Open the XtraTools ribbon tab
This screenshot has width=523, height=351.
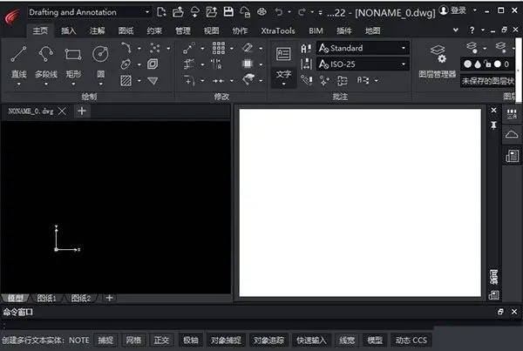[x=278, y=30]
